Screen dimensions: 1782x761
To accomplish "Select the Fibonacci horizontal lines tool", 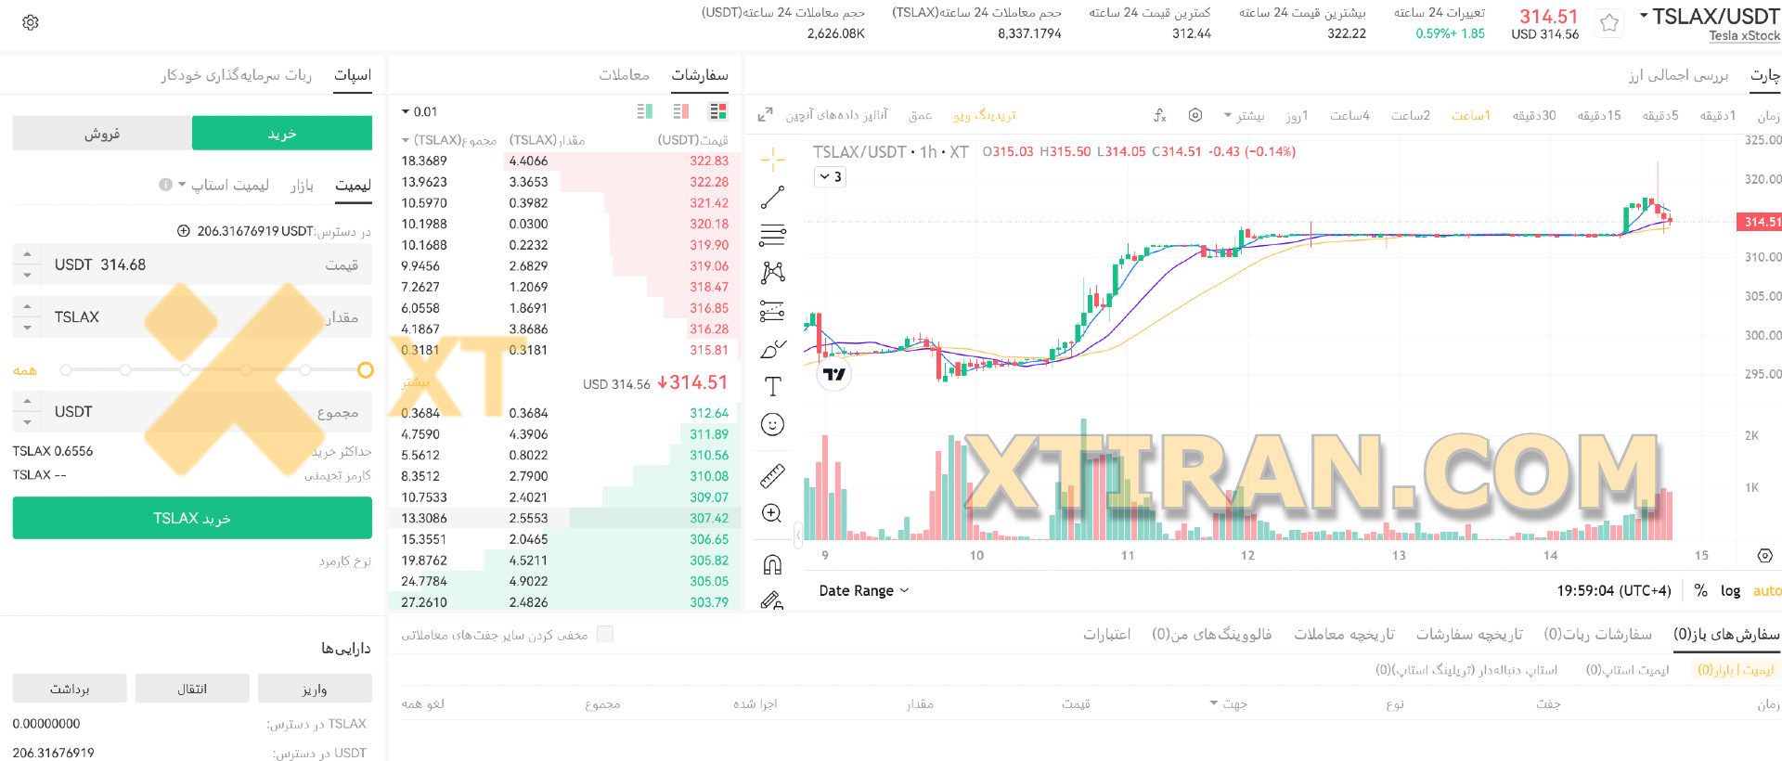I will click(x=772, y=235).
